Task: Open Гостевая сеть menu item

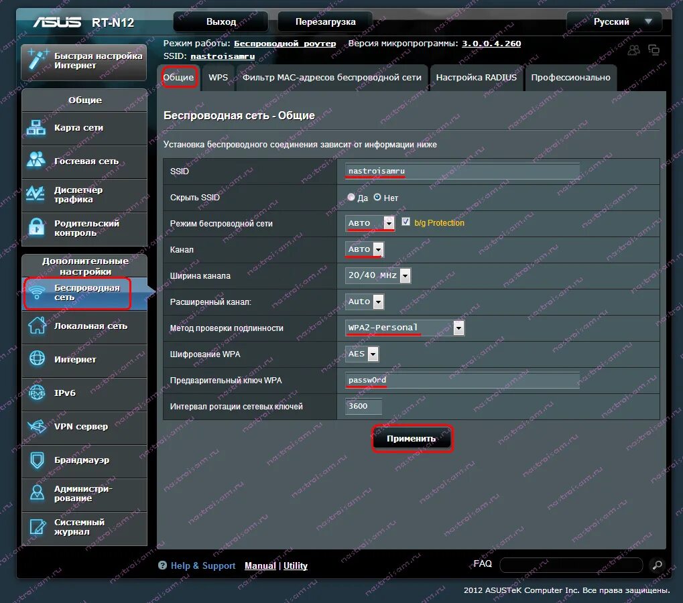Action: click(84, 161)
